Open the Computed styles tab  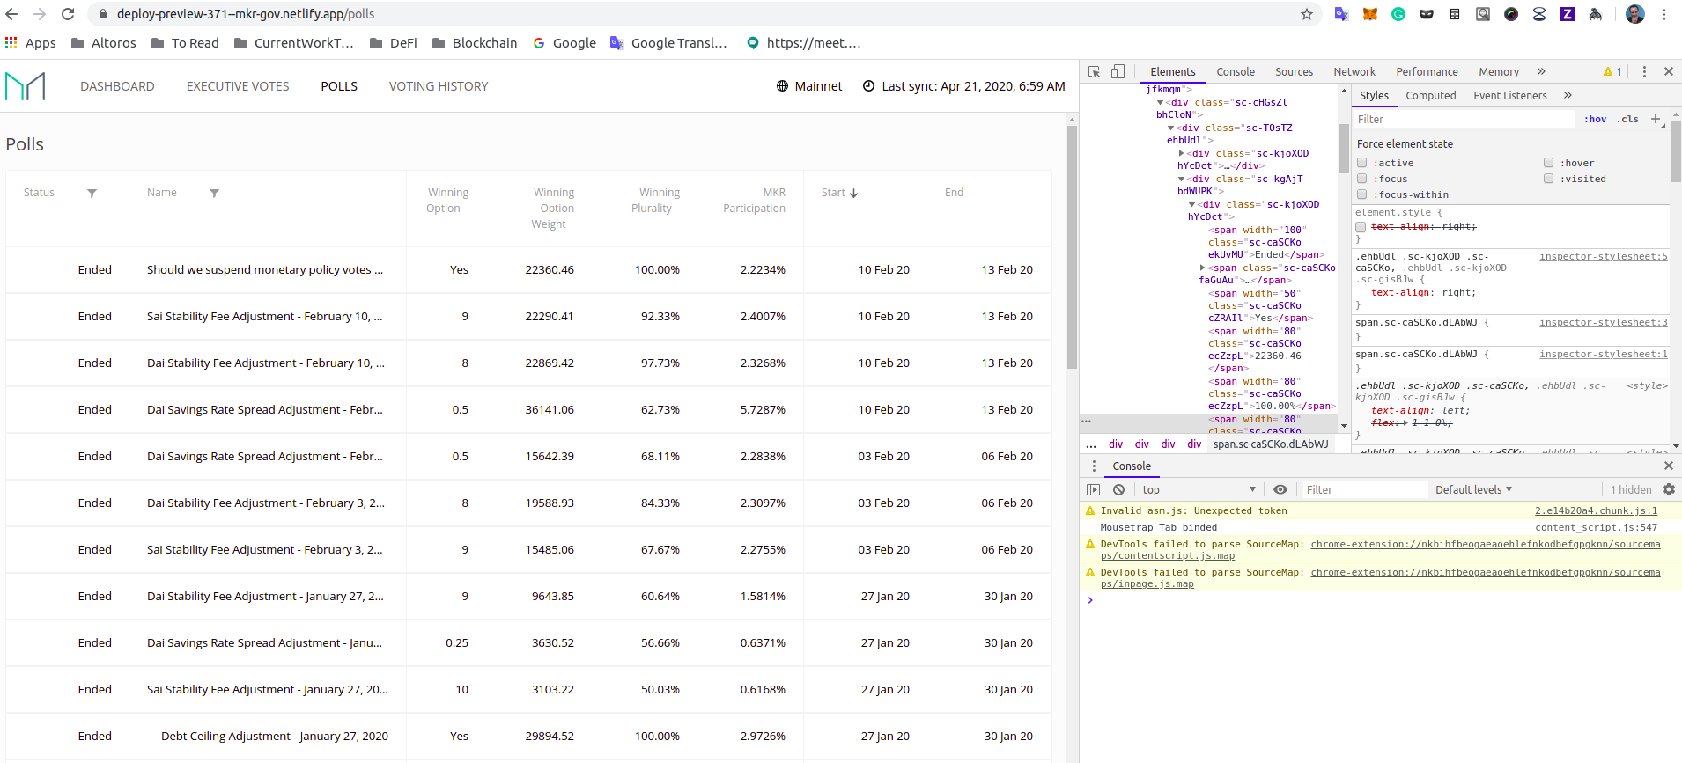[x=1430, y=96]
